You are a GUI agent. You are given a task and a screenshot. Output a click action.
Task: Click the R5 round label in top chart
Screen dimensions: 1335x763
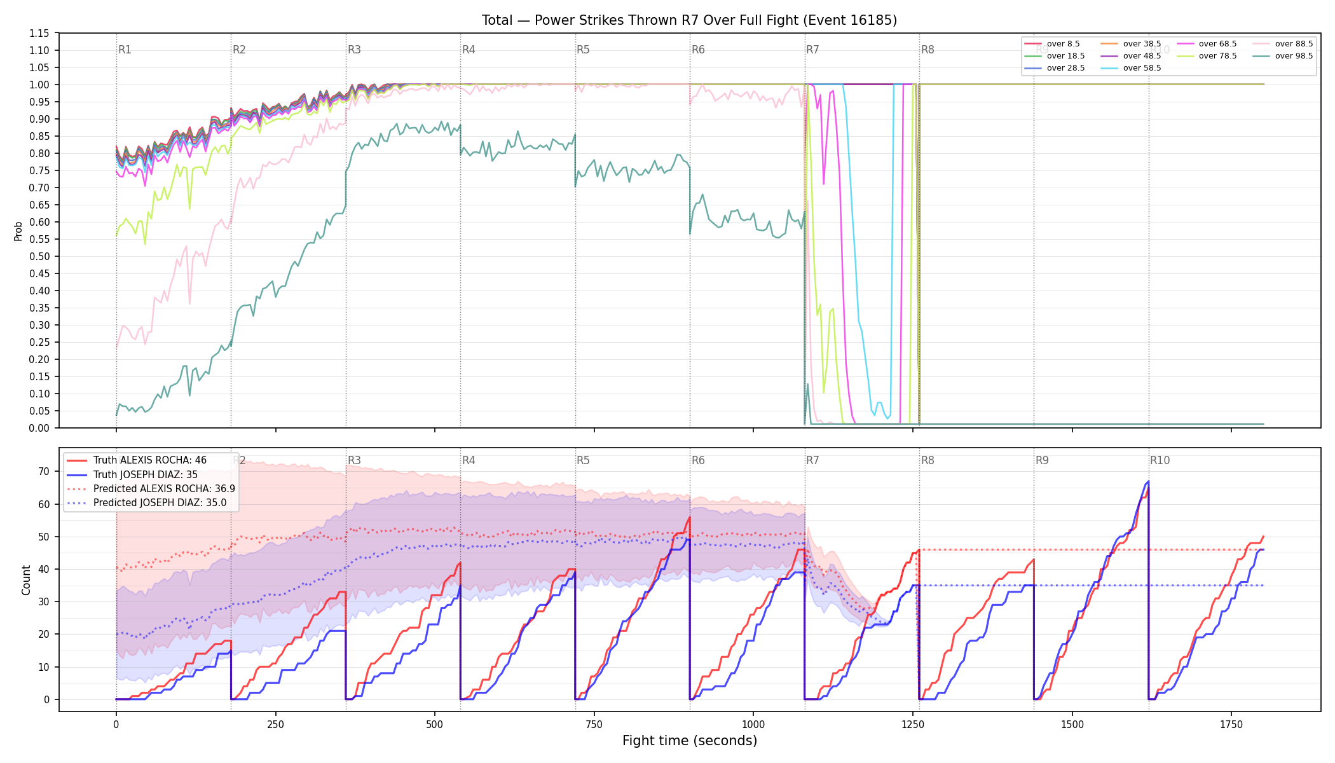(583, 50)
